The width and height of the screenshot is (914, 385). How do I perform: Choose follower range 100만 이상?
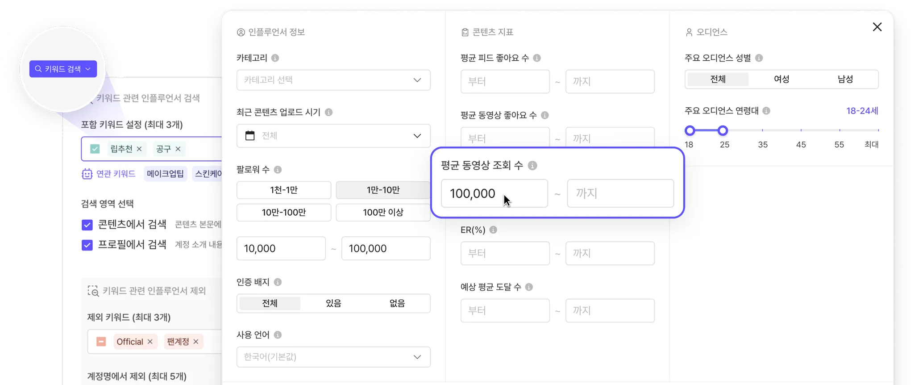click(383, 212)
